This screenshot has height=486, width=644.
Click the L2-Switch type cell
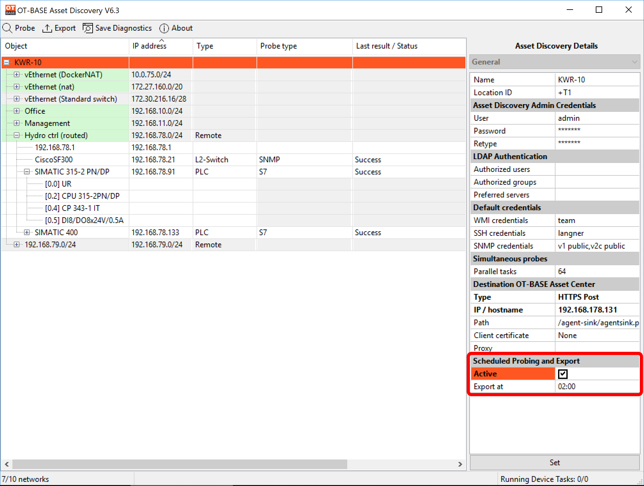(225, 159)
